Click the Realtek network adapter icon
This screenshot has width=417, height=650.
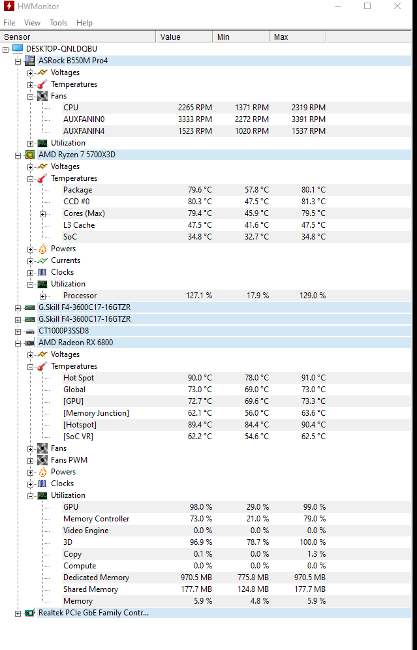point(30,613)
